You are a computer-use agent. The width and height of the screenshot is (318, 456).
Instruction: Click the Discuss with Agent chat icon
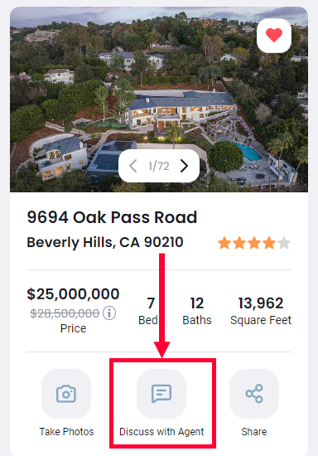[161, 394]
